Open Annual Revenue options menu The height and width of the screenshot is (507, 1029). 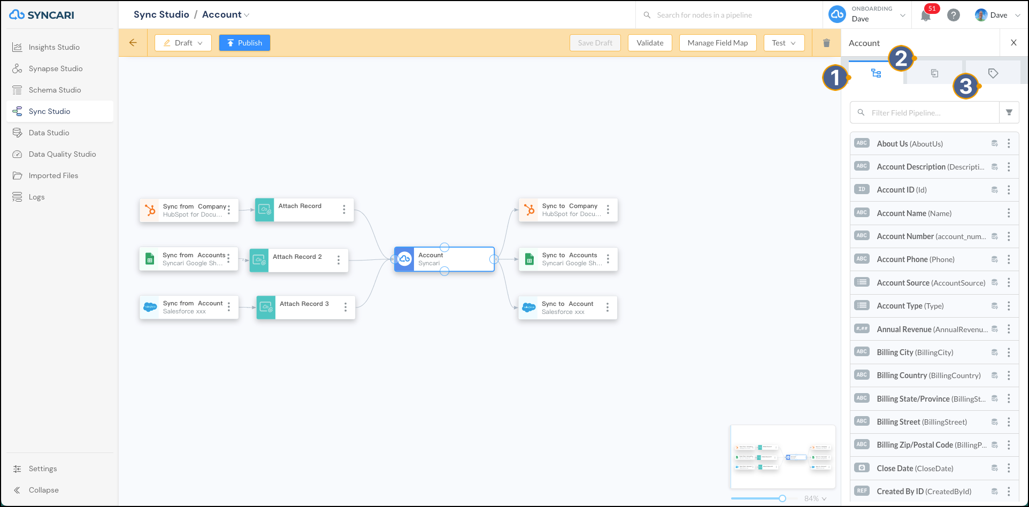coord(1009,329)
